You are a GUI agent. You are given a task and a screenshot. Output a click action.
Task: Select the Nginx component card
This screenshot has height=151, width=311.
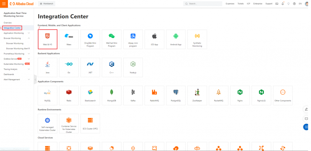coord(240,95)
